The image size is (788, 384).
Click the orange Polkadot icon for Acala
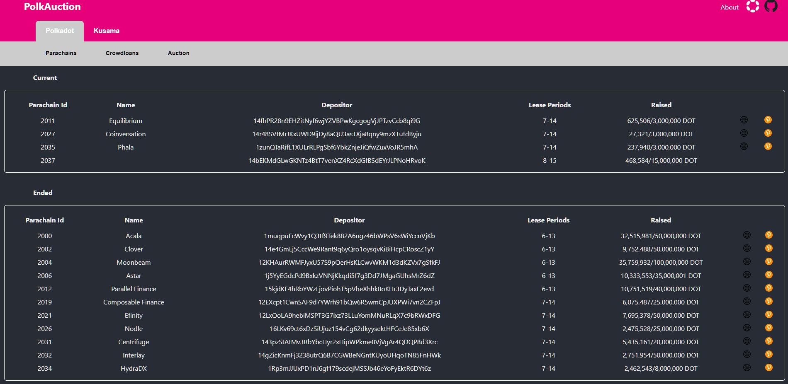click(769, 235)
